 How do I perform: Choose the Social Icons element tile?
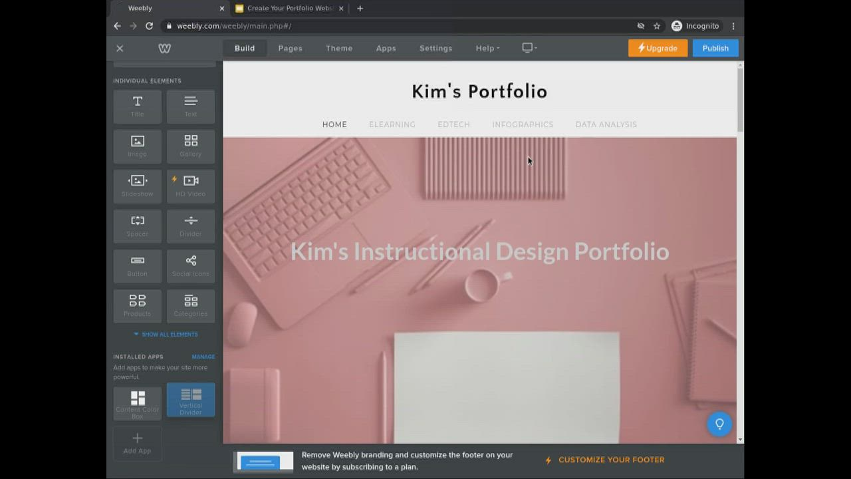click(x=191, y=266)
